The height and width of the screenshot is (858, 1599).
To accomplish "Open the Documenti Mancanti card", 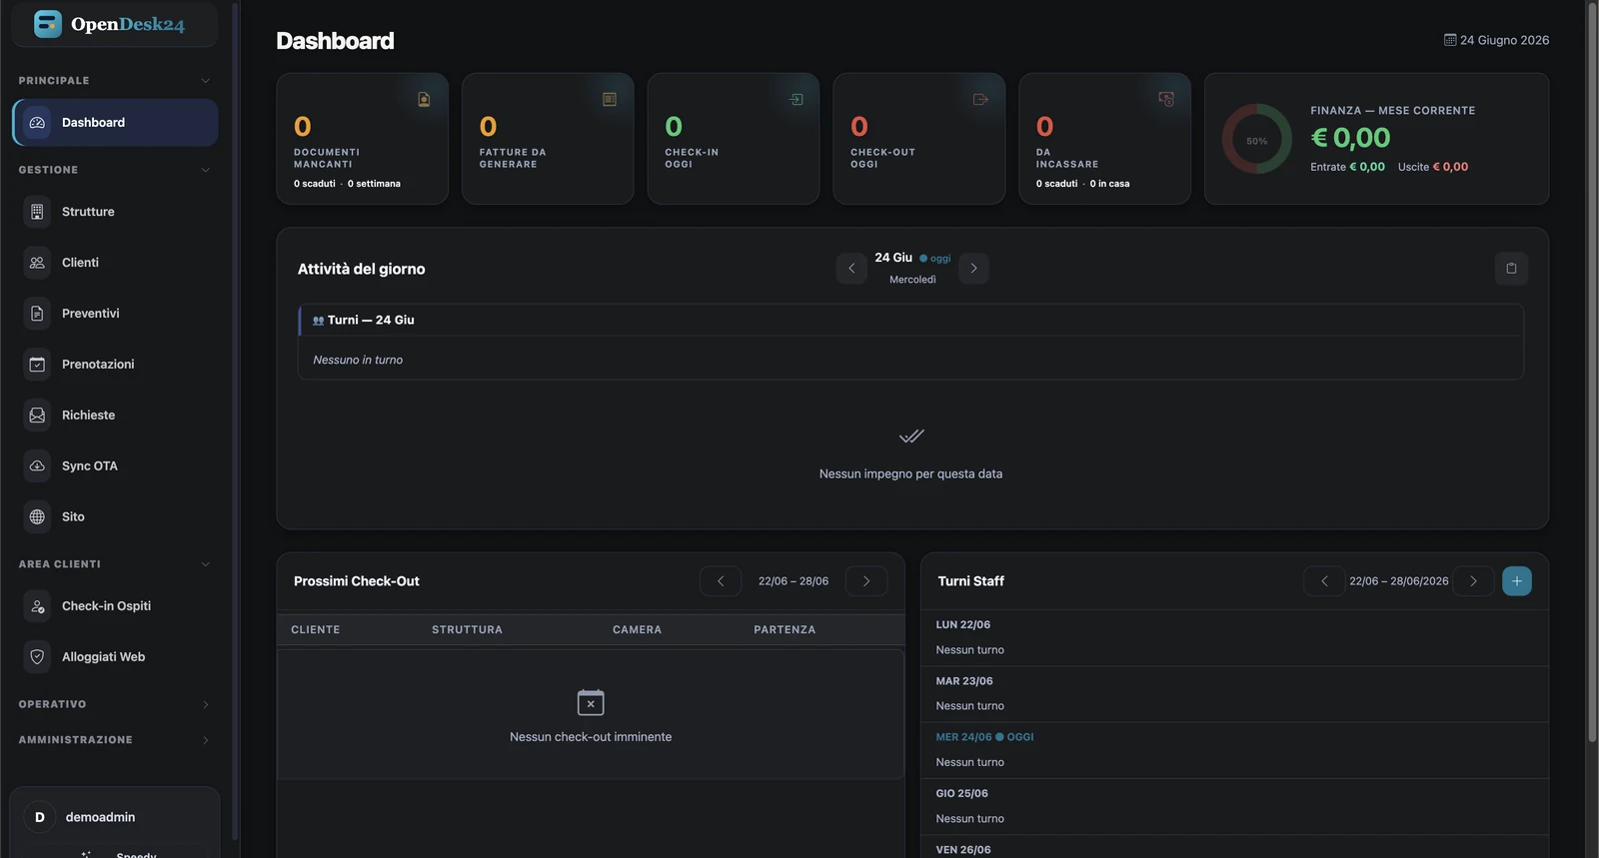I will point(362,139).
